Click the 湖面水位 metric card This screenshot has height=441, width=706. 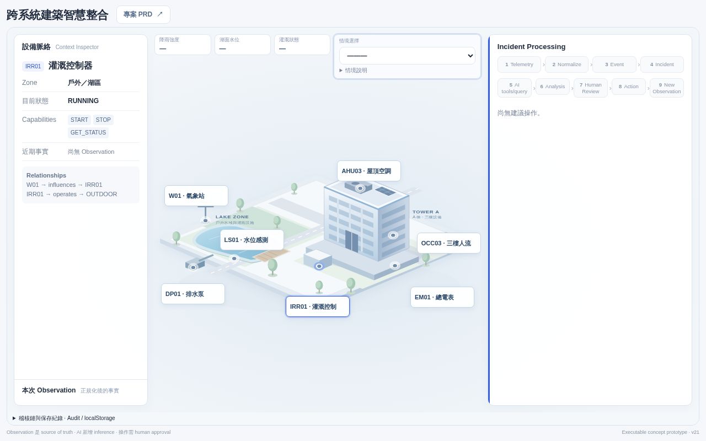click(243, 45)
